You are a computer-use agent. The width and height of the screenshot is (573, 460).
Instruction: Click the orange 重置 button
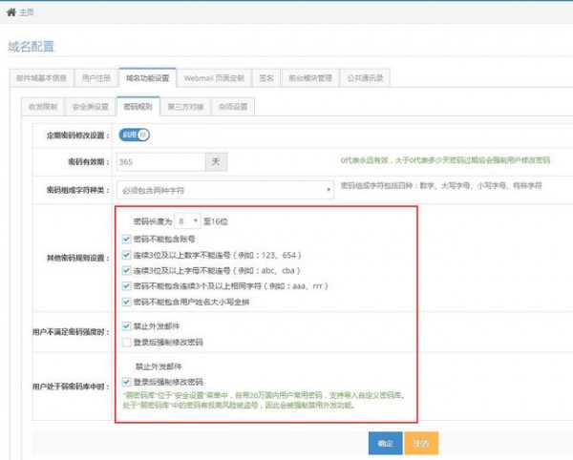(x=421, y=443)
